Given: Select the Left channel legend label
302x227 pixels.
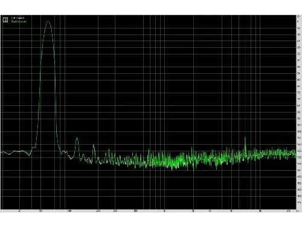Looking at the screenshot, I should point(18,18).
